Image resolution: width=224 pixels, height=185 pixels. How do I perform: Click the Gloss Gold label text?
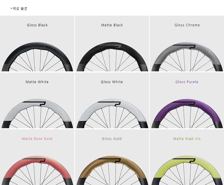point(112,139)
